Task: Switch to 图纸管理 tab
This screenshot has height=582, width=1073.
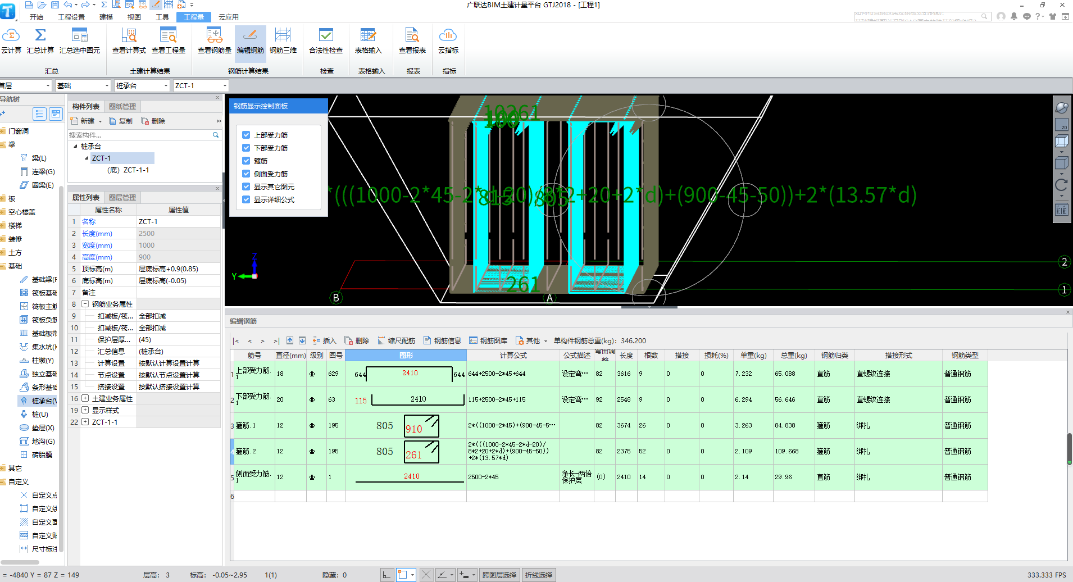Action: 122,106
